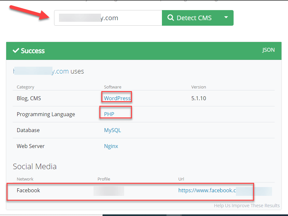The image size is (288, 216).
Task: Click the Programming Language category cell
Action: (46, 114)
